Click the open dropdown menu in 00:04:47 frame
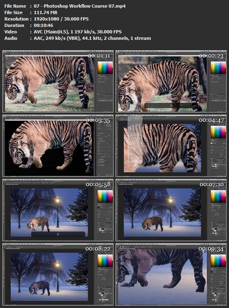229x308 pixels. (x=135, y=140)
